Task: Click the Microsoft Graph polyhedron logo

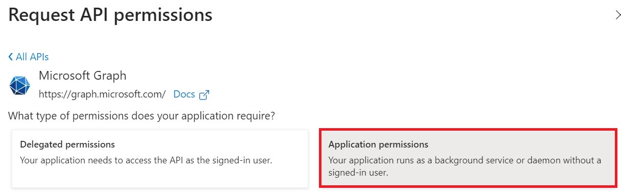Action: (x=20, y=85)
